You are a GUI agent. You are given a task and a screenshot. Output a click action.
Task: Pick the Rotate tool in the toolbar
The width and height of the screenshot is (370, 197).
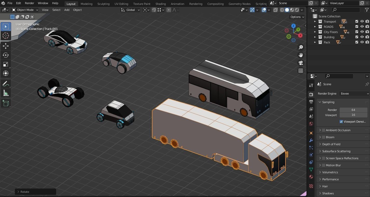[x=6, y=55]
